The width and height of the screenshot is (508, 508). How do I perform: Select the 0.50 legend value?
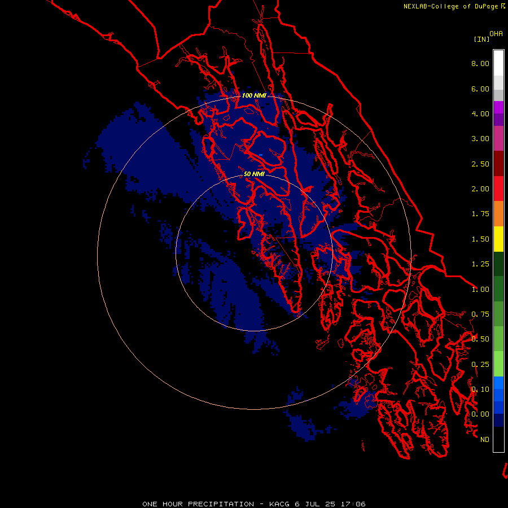(x=480, y=339)
